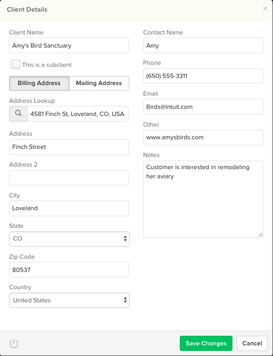Screen dimensions: 273x356
Task: Click the power icon in footer
Action: click(14, 343)
